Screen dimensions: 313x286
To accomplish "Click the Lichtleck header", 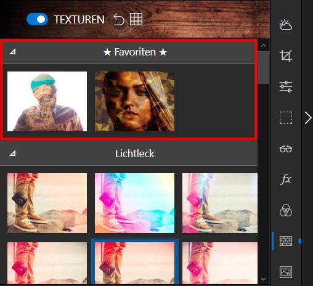I will point(129,153).
